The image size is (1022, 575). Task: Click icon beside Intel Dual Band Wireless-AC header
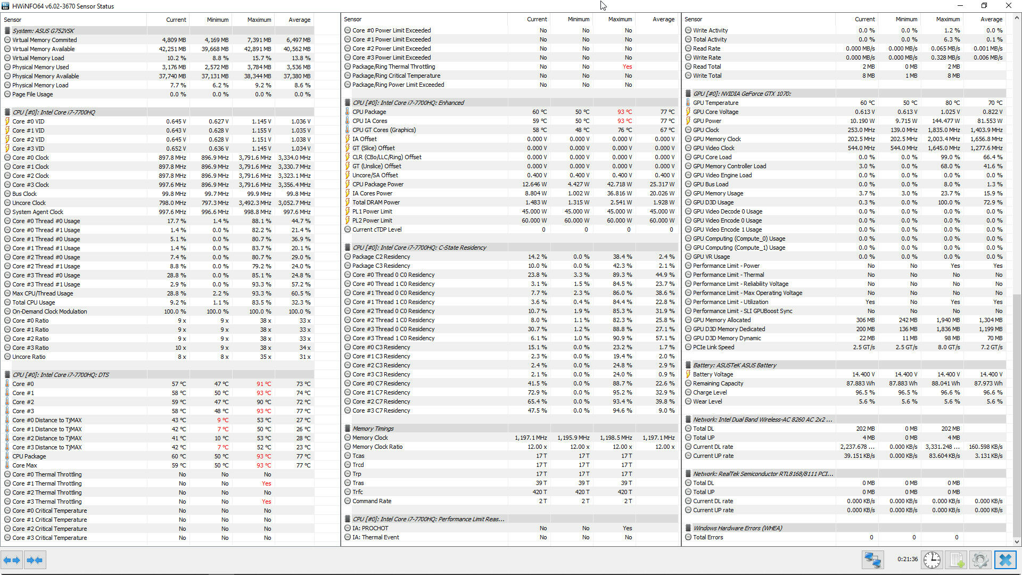pyautogui.click(x=688, y=420)
